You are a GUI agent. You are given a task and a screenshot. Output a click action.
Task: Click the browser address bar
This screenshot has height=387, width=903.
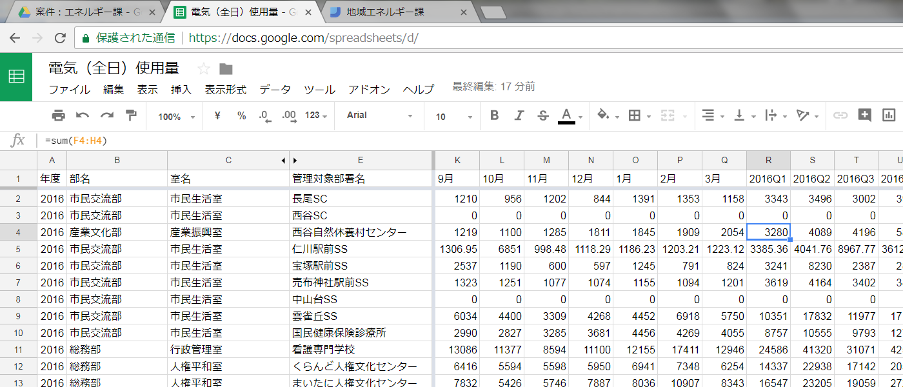[x=490, y=38]
